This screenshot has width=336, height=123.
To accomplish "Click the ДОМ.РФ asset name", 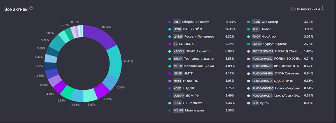I will pos(192,96).
